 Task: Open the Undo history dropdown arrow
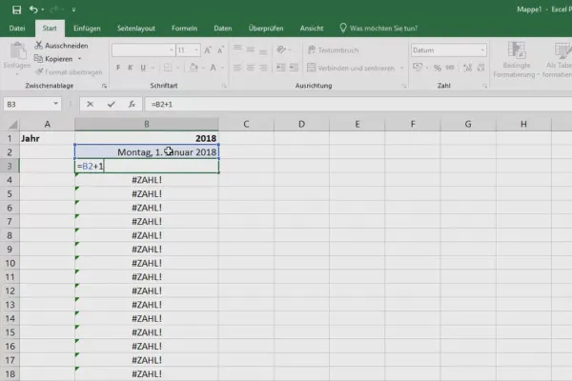click(x=43, y=10)
